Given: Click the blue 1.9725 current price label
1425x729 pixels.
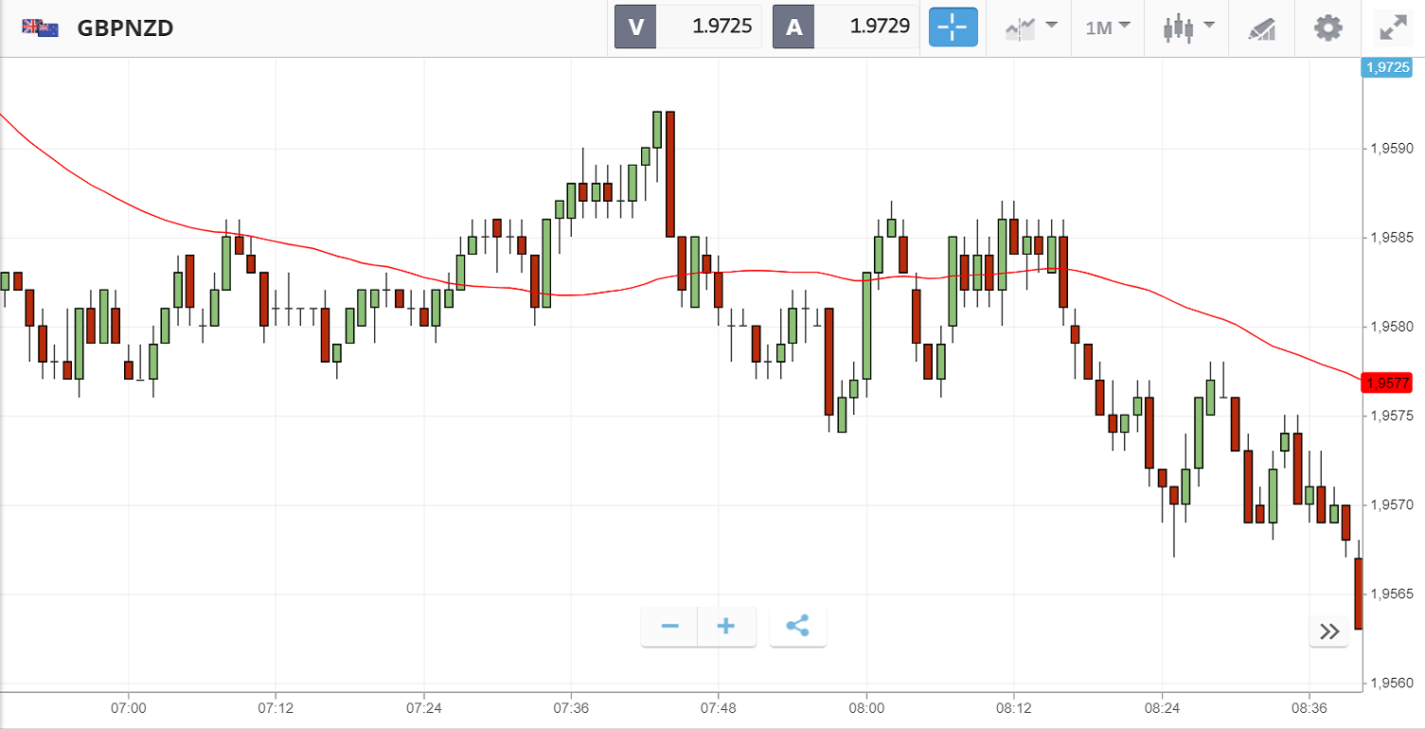Looking at the screenshot, I should point(1386,67).
